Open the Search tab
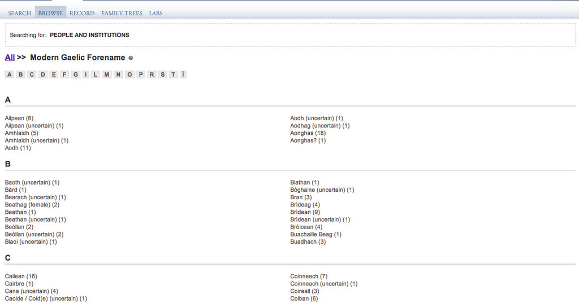Image resolution: width=579 pixels, height=303 pixels. pos(19,13)
